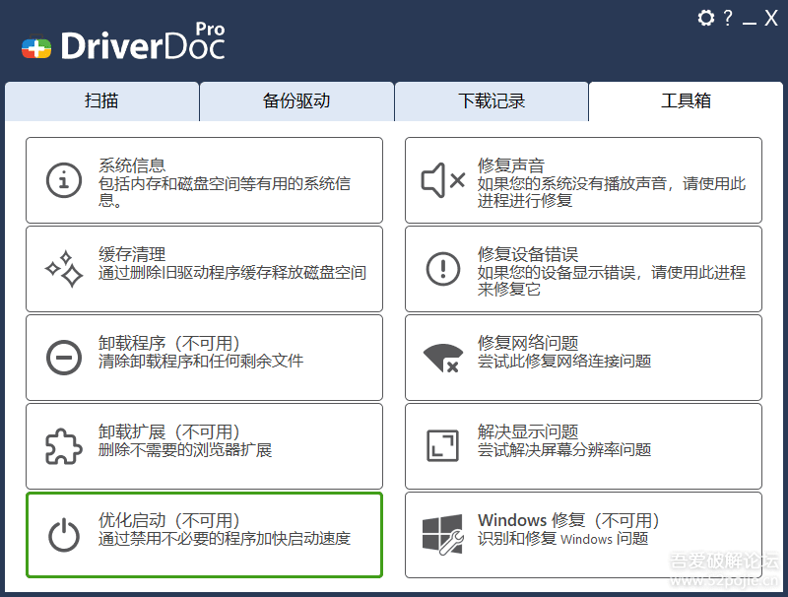Viewport: 788px width, 597px height.
Task: Click description 删除不需要的浏览器扩展
Action: tap(185, 449)
